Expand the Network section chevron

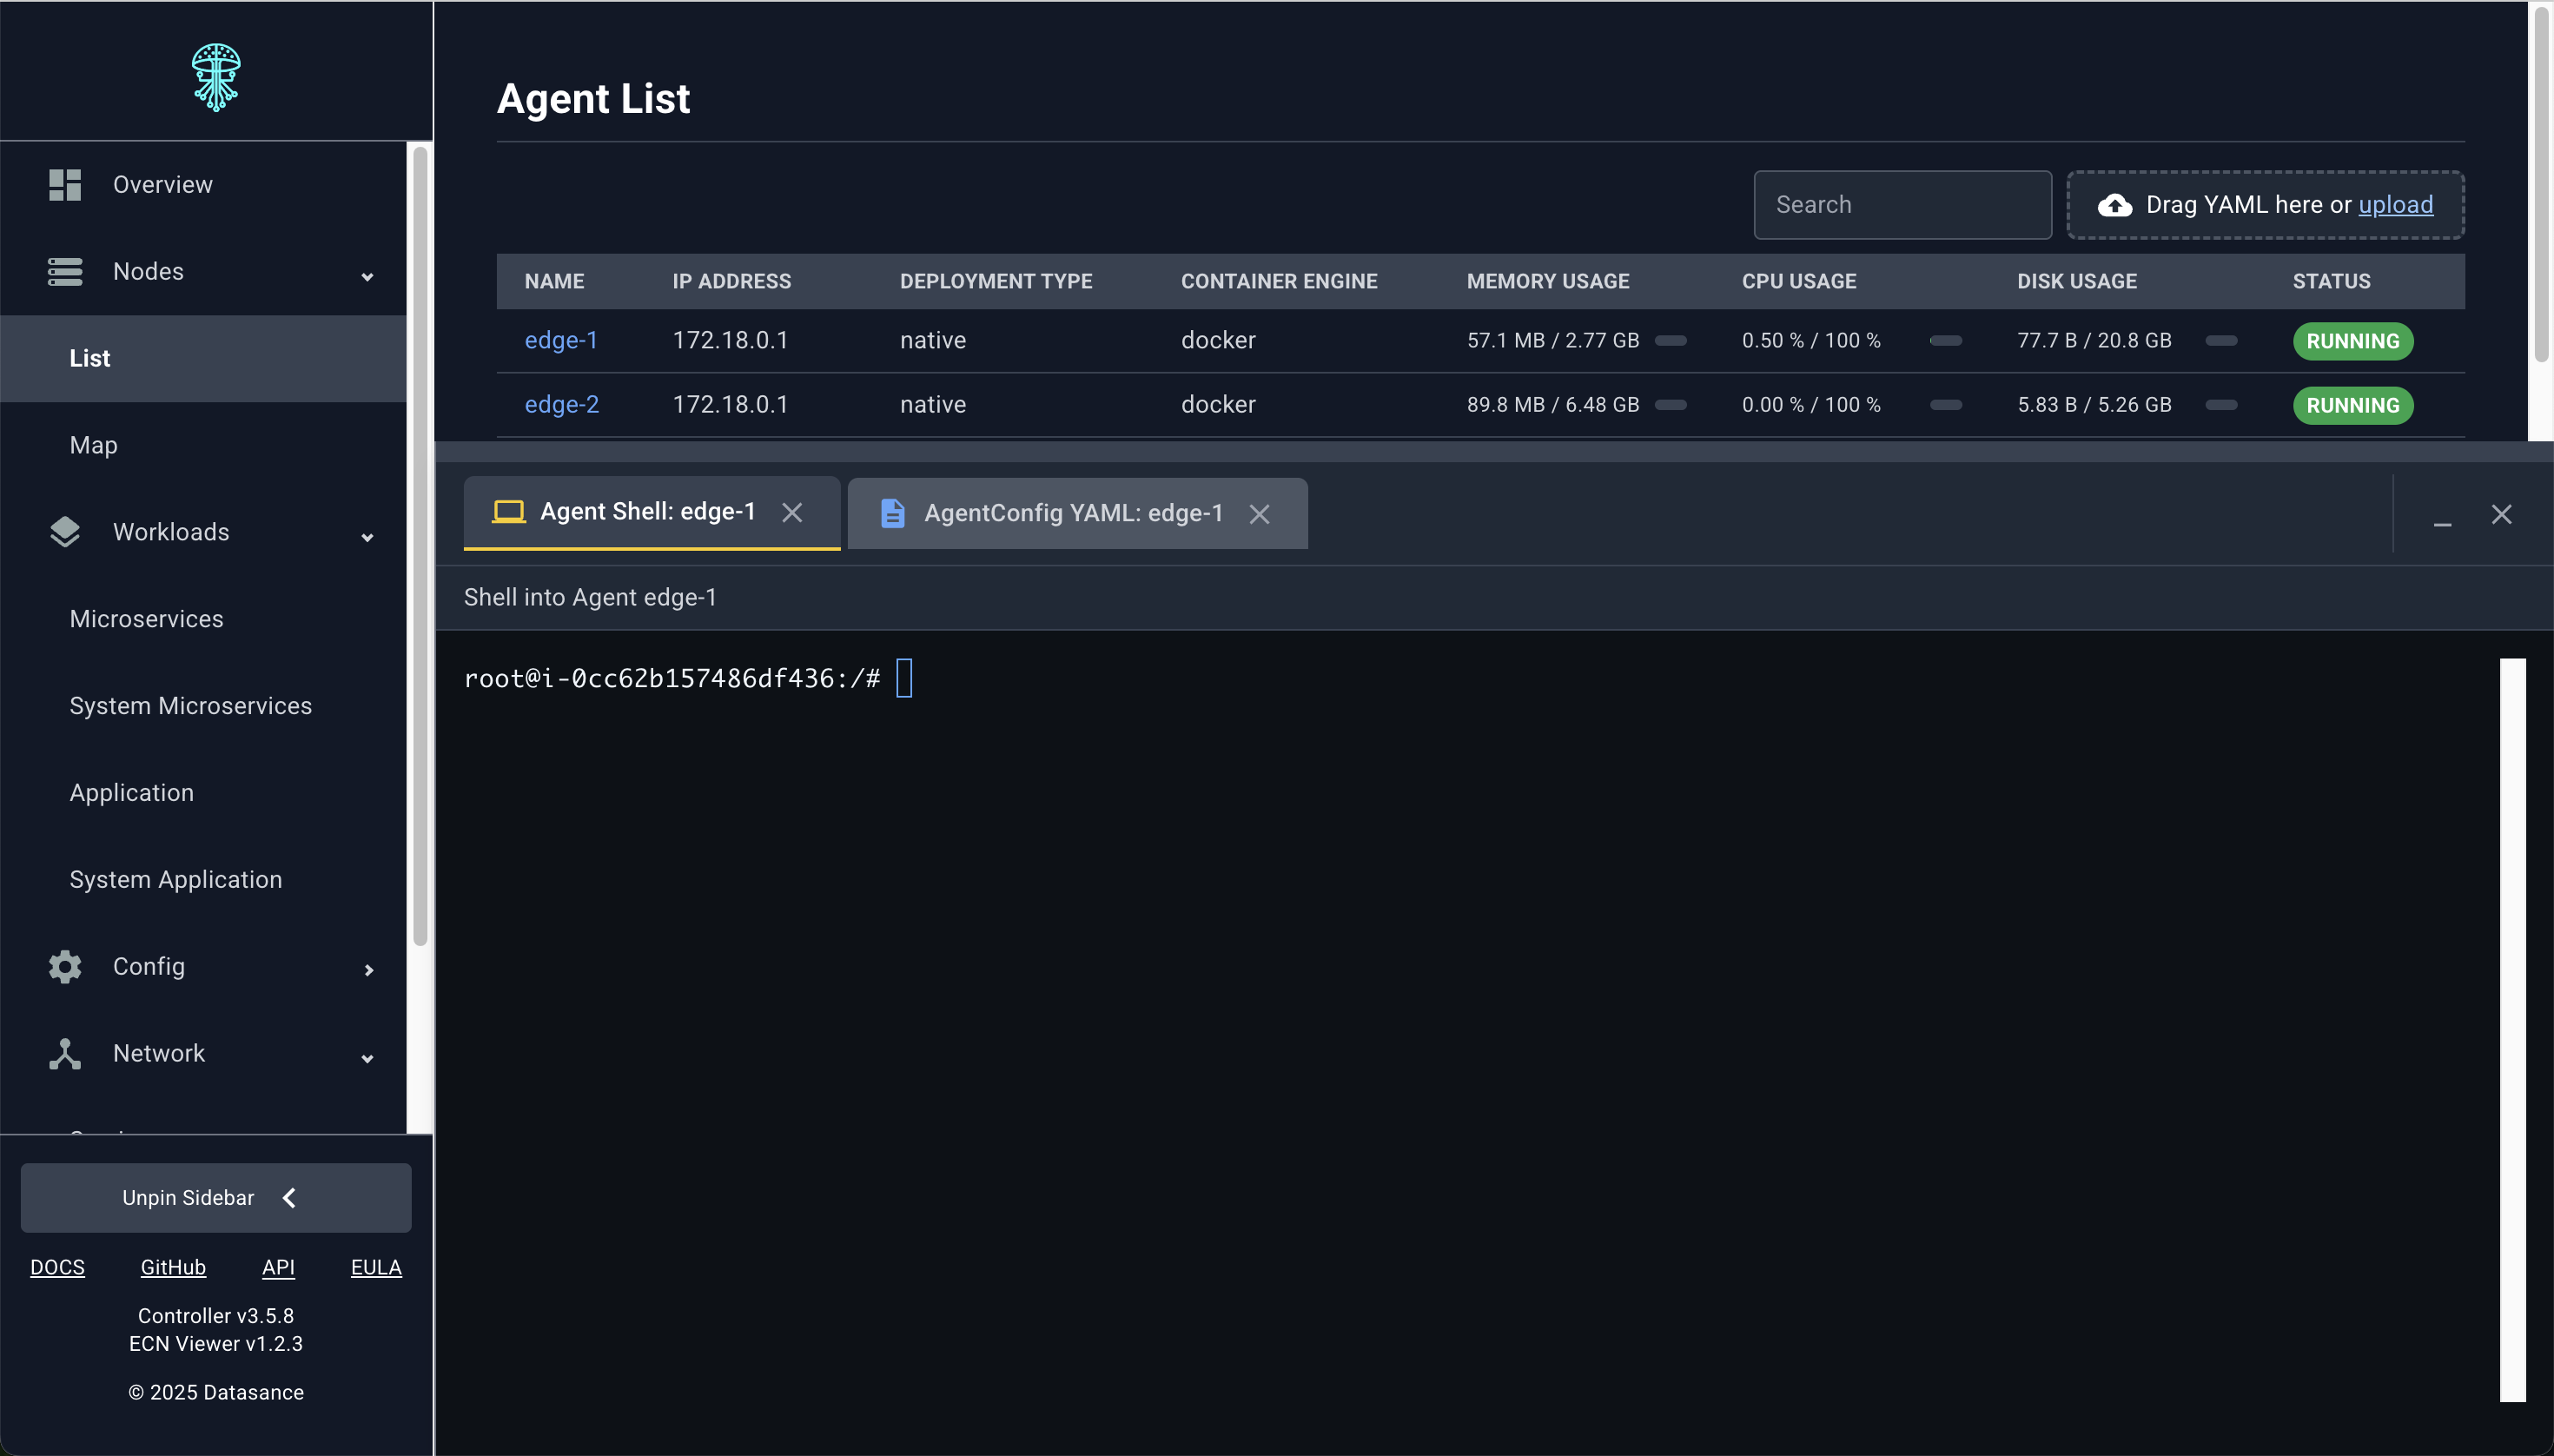[x=367, y=1059]
